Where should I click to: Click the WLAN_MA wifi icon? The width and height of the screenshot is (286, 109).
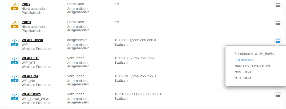[x=14, y=78]
